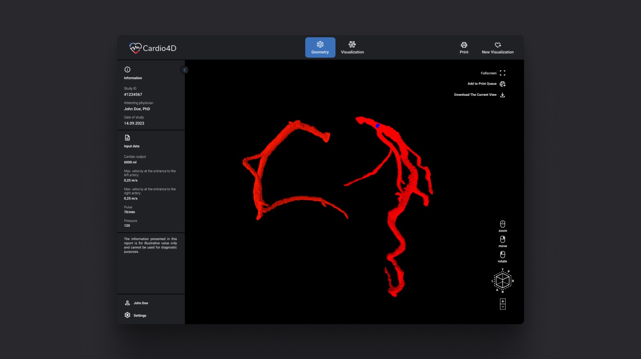Enter Fullscreen view mode
This screenshot has width=641, height=359.
click(x=493, y=73)
